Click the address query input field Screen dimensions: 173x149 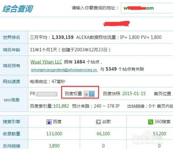tap(147, 8)
